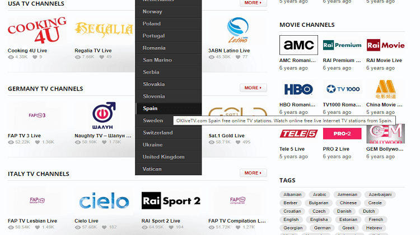Click the Croatian tag

[292, 211]
